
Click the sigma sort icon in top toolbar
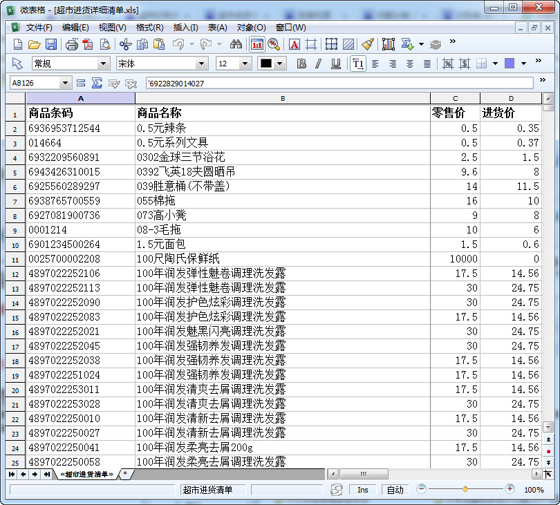[x=407, y=45]
